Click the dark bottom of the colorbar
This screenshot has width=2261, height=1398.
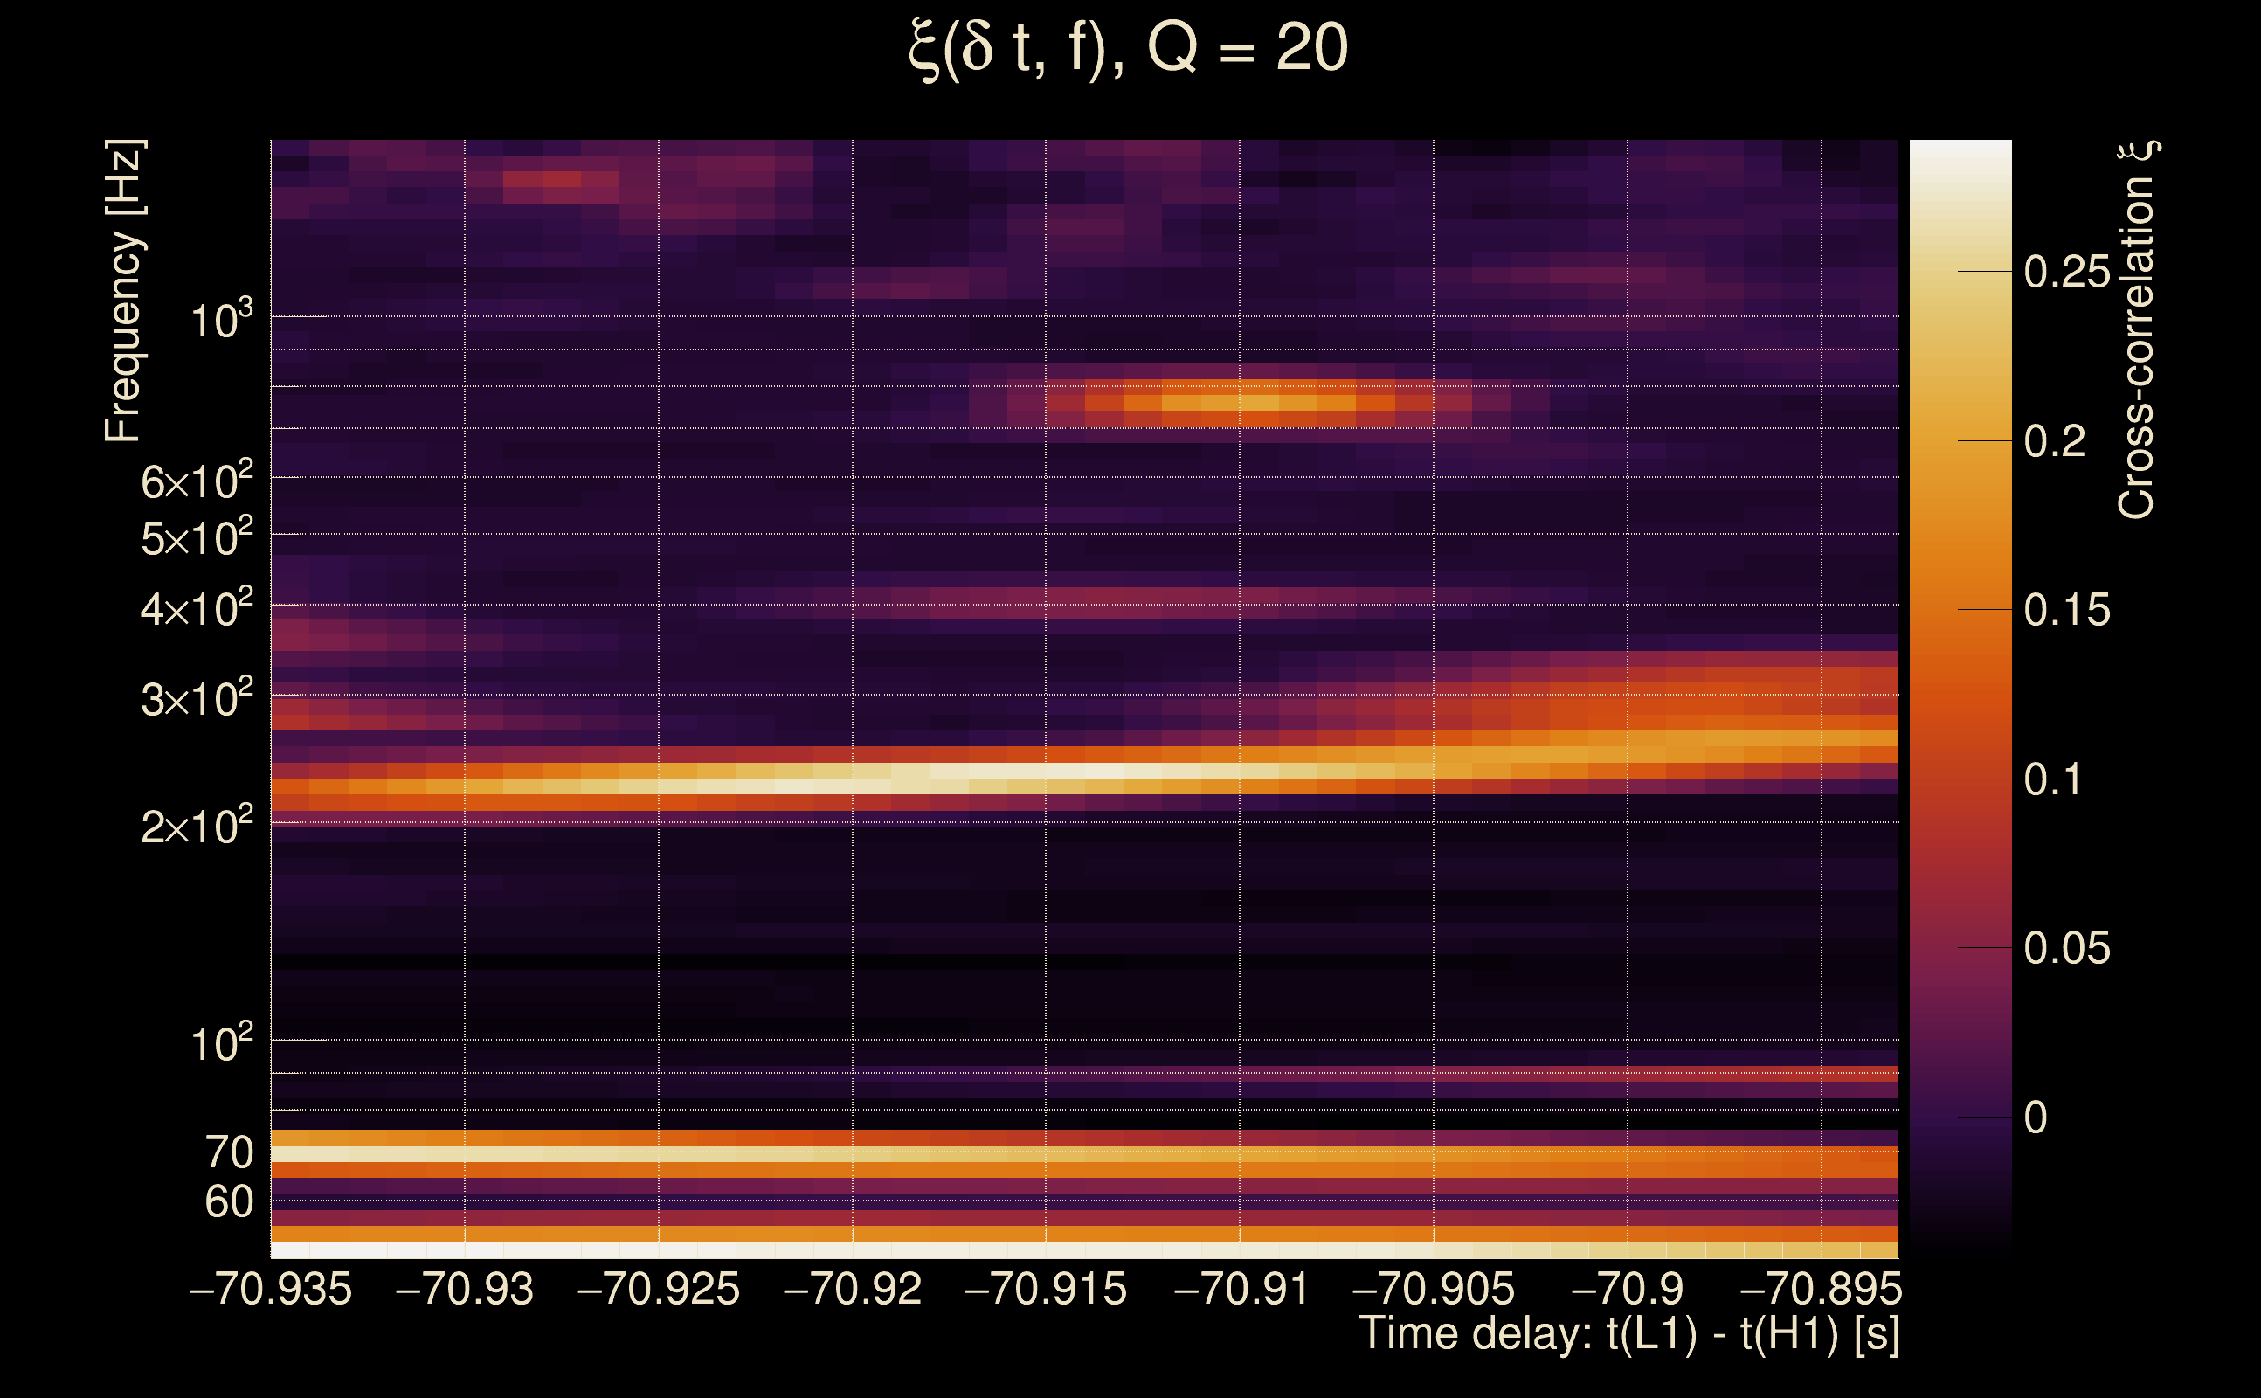(x=1960, y=1239)
